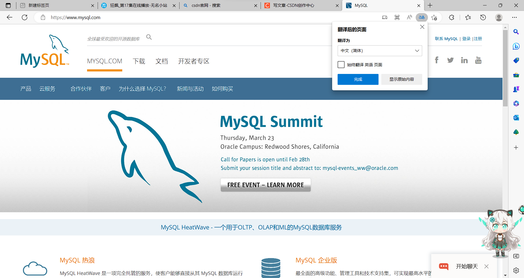View site information lock icon
The width and height of the screenshot is (524, 278).
coord(43,17)
